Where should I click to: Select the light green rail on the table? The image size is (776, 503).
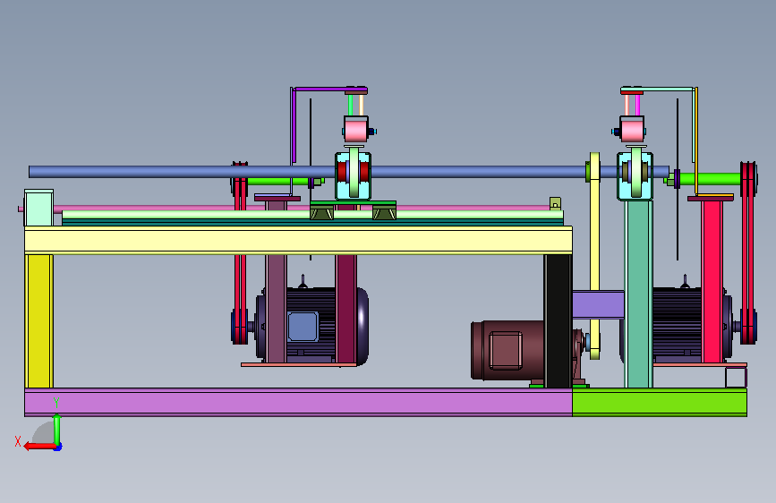point(312,215)
